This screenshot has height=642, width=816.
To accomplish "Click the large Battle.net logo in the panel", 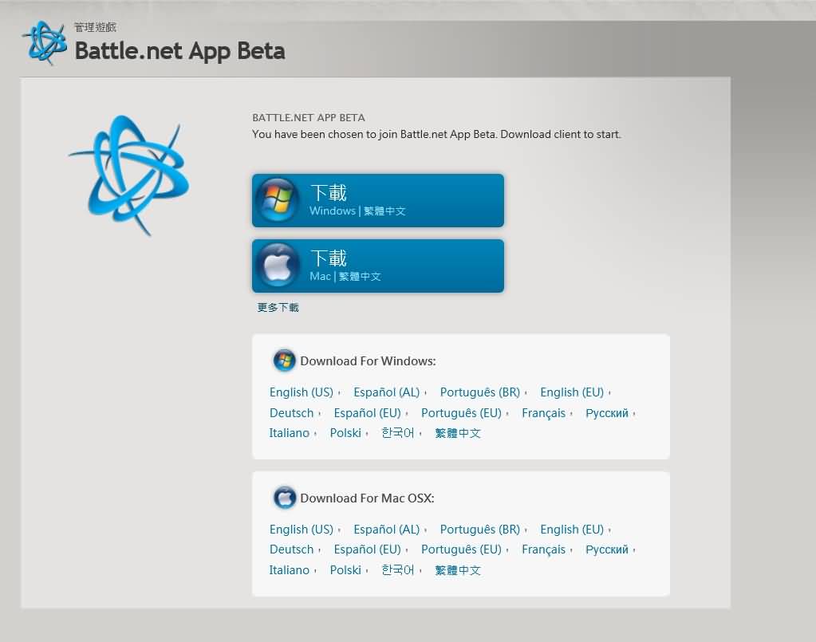I will 129,175.
